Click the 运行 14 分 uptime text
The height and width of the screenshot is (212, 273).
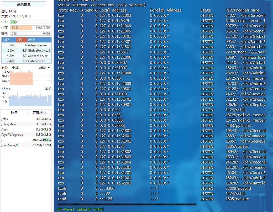[x=9, y=11]
